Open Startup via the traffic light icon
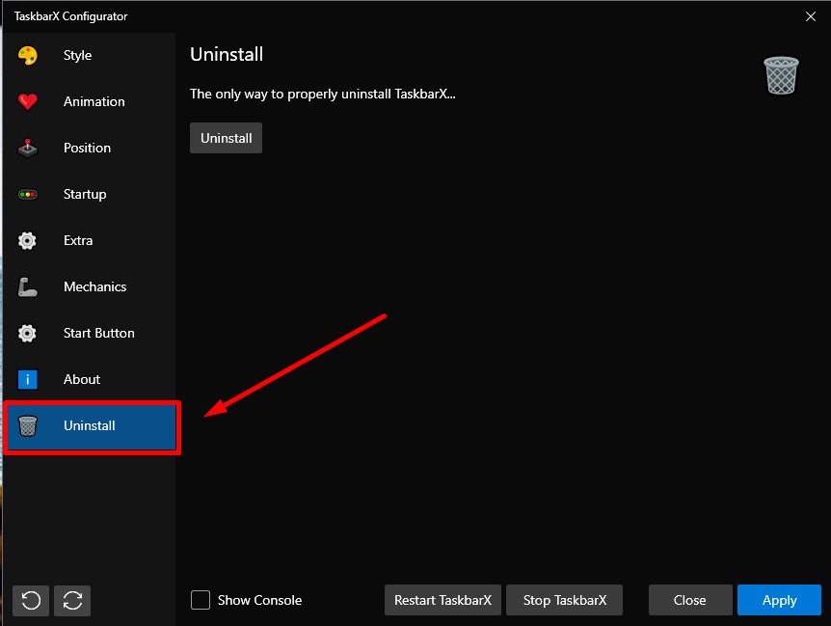The width and height of the screenshot is (831, 626). pyautogui.click(x=28, y=195)
